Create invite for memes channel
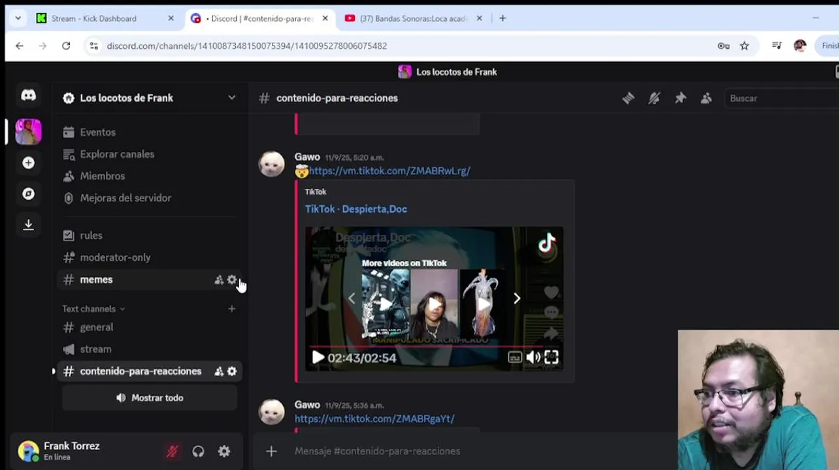The image size is (839, 470). (x=219, y=279)
